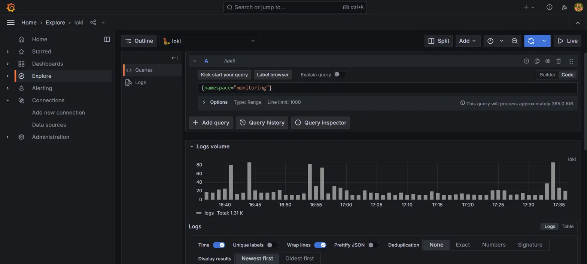Open the hamburger menu toggle
587x264 pixels.
[x=11, y=22]
